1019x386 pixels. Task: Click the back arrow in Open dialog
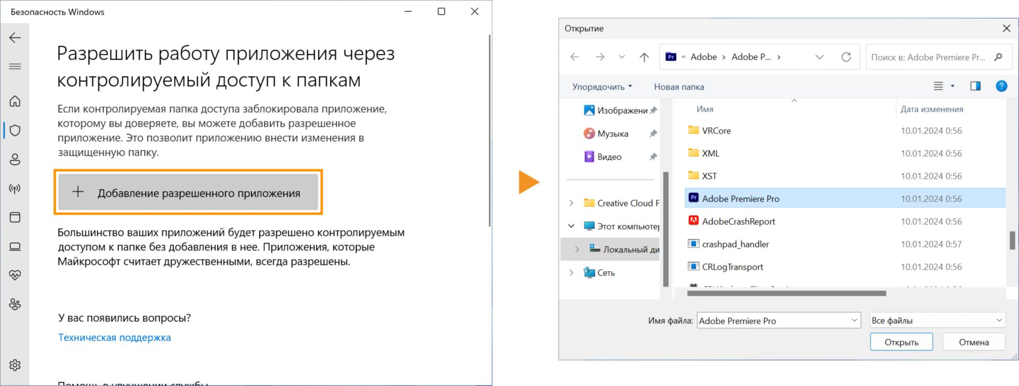click(x=574, y=57)
